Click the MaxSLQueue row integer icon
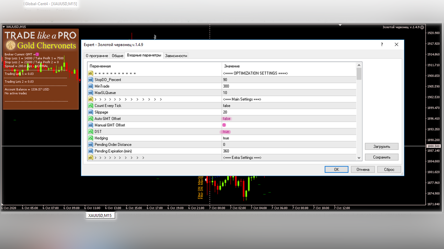The height and width of the screenshot is (249, 444). pyautogui.click(x=91, y=93)
